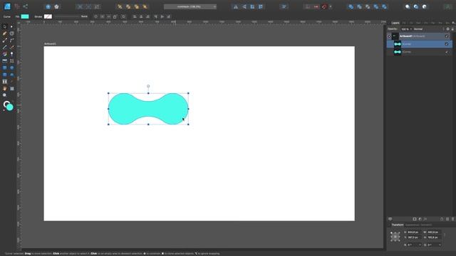The width and height of the screenshot is (456, 256).
Task: Select the Ellipse shape tool
Action: (x=11, y=68)
